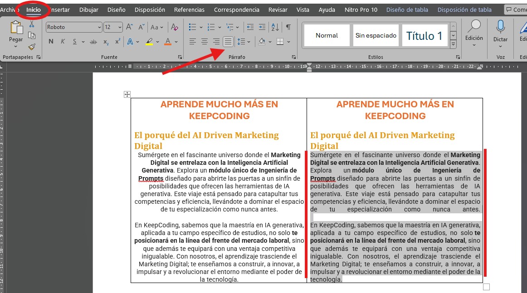Toggle subscript formatting
Screen dimensions: 527x293
click(x=106, y=42)
